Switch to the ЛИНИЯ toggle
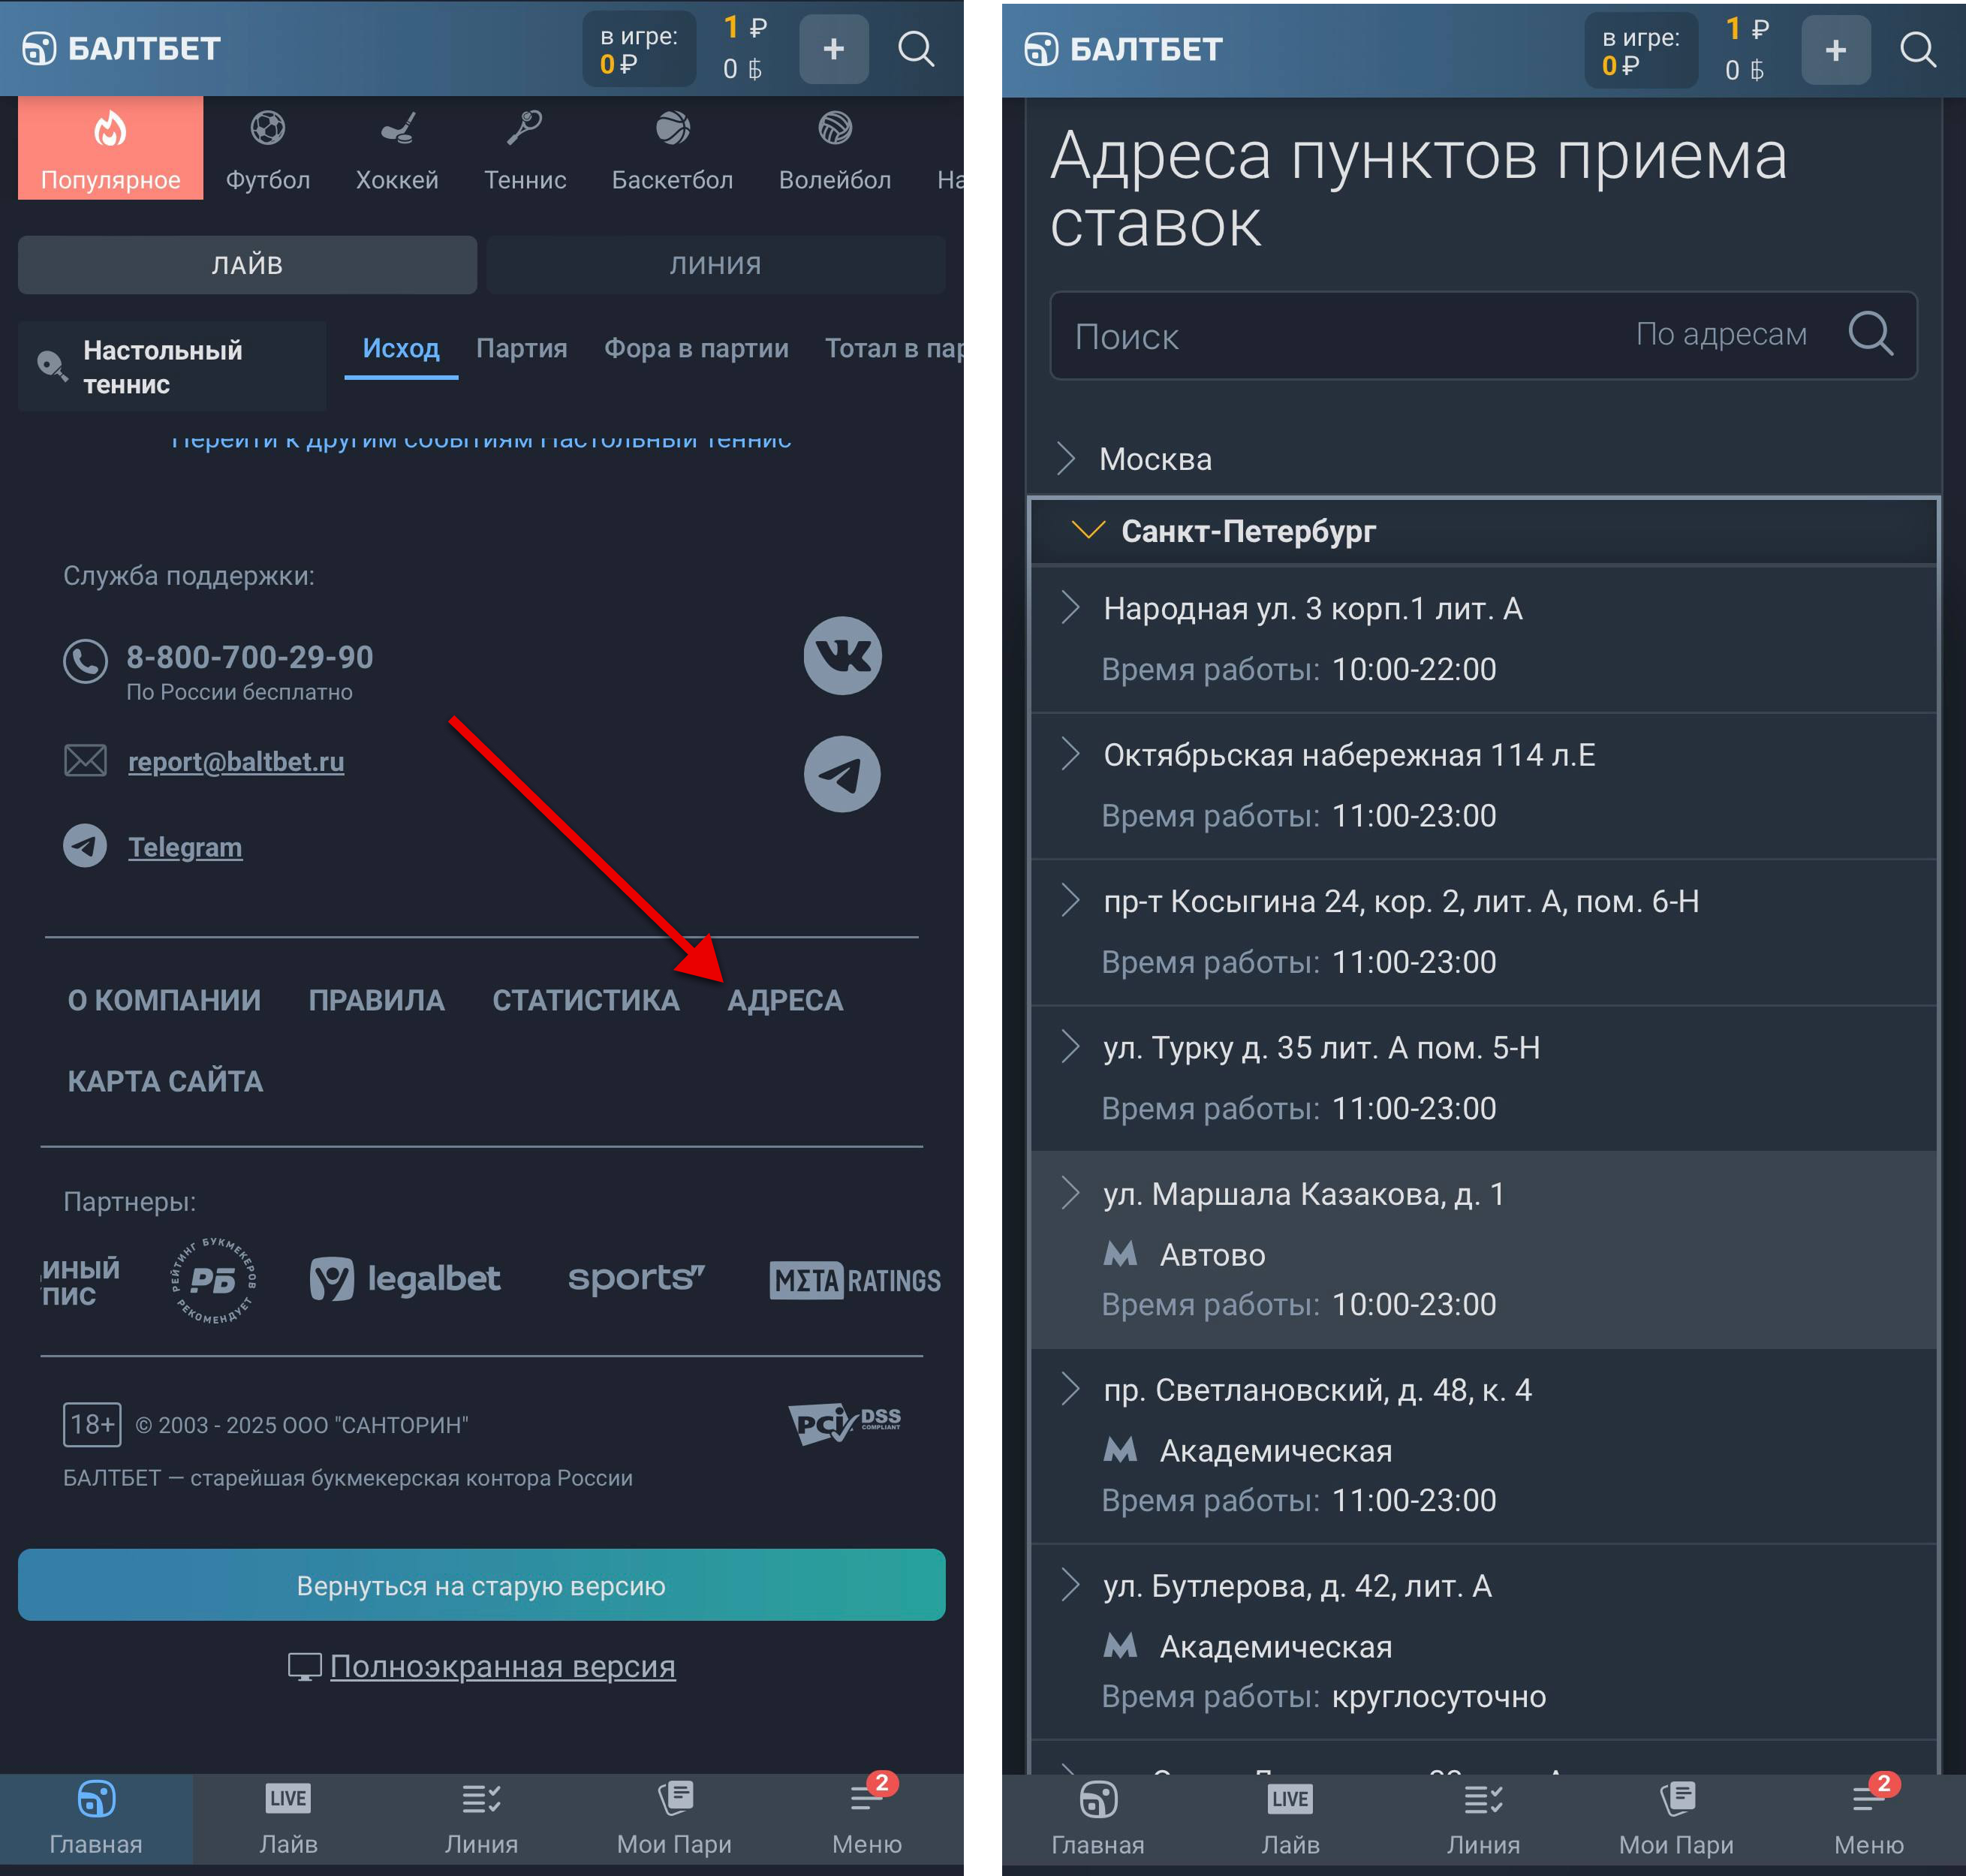This screenshot has width=1966, height=1876. pyautogui.click(x=715, y=265)
